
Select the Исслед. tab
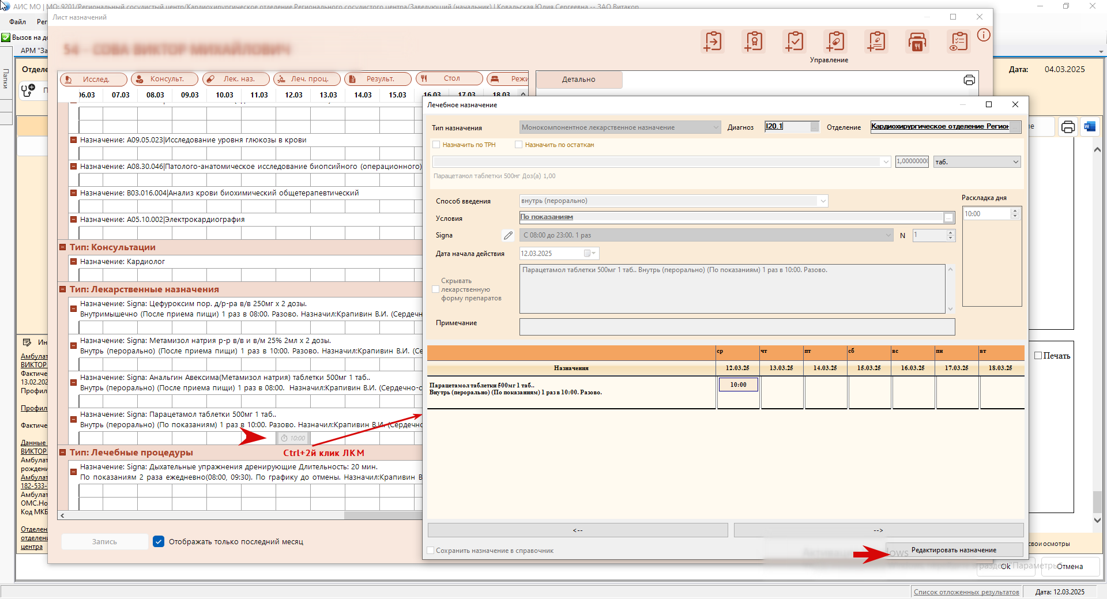93,79
